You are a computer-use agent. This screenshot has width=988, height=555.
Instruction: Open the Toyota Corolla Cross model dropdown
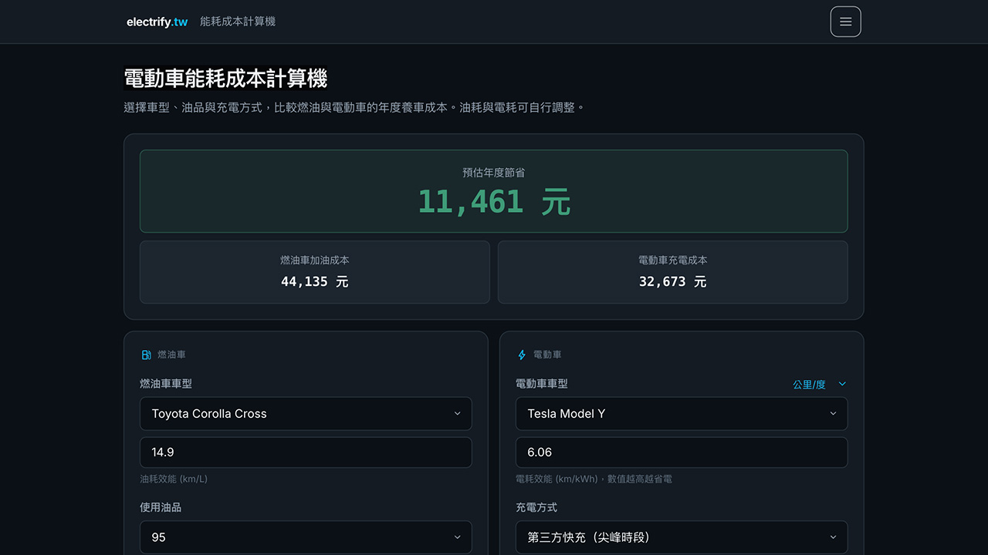click(306, 414)
